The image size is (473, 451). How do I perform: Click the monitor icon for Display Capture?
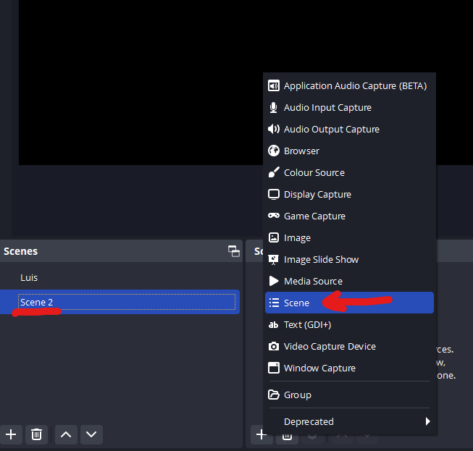[x=274, y=194]
